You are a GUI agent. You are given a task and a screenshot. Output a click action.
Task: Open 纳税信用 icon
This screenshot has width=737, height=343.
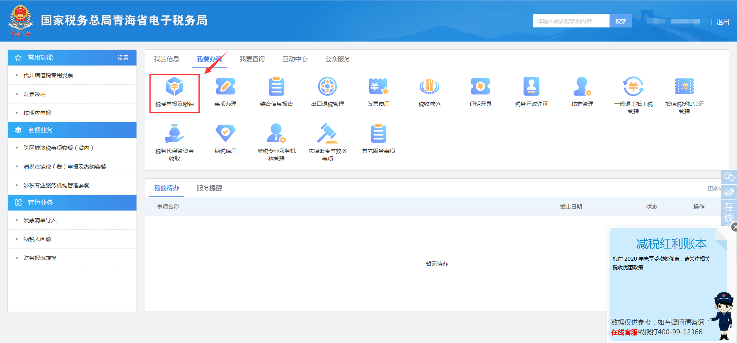coord(226,134)
